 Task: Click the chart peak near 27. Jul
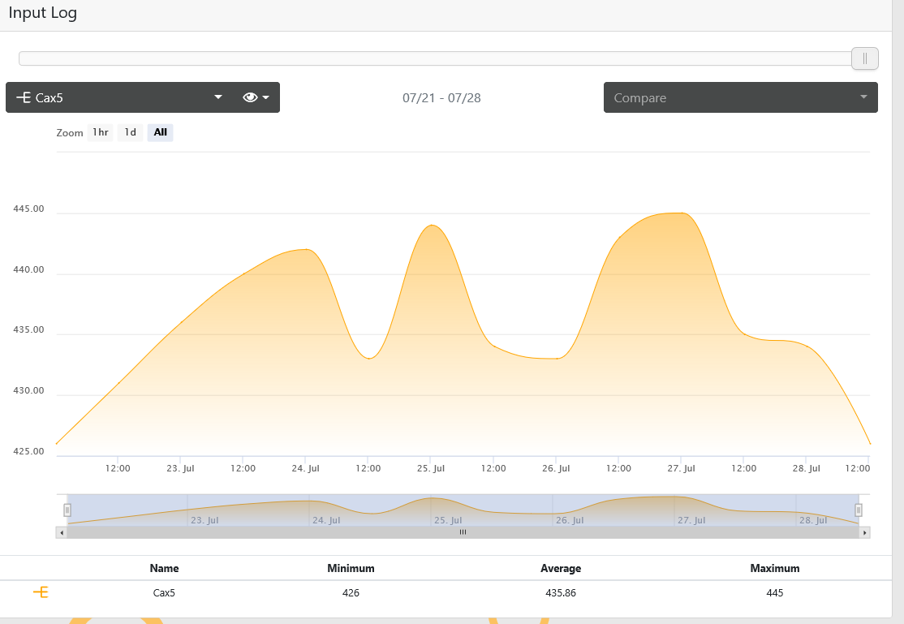(x=682, y=213)
